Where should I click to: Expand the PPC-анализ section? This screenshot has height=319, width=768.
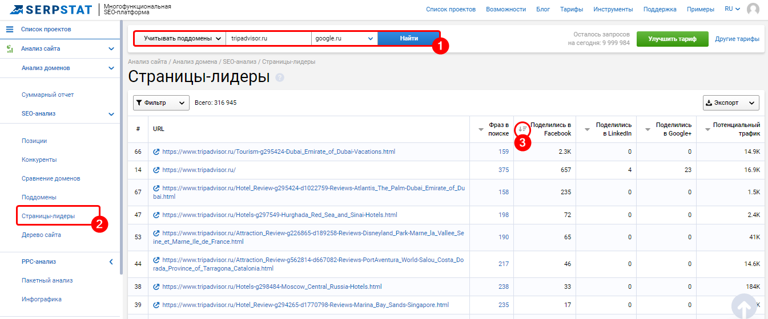pos(111,262)
